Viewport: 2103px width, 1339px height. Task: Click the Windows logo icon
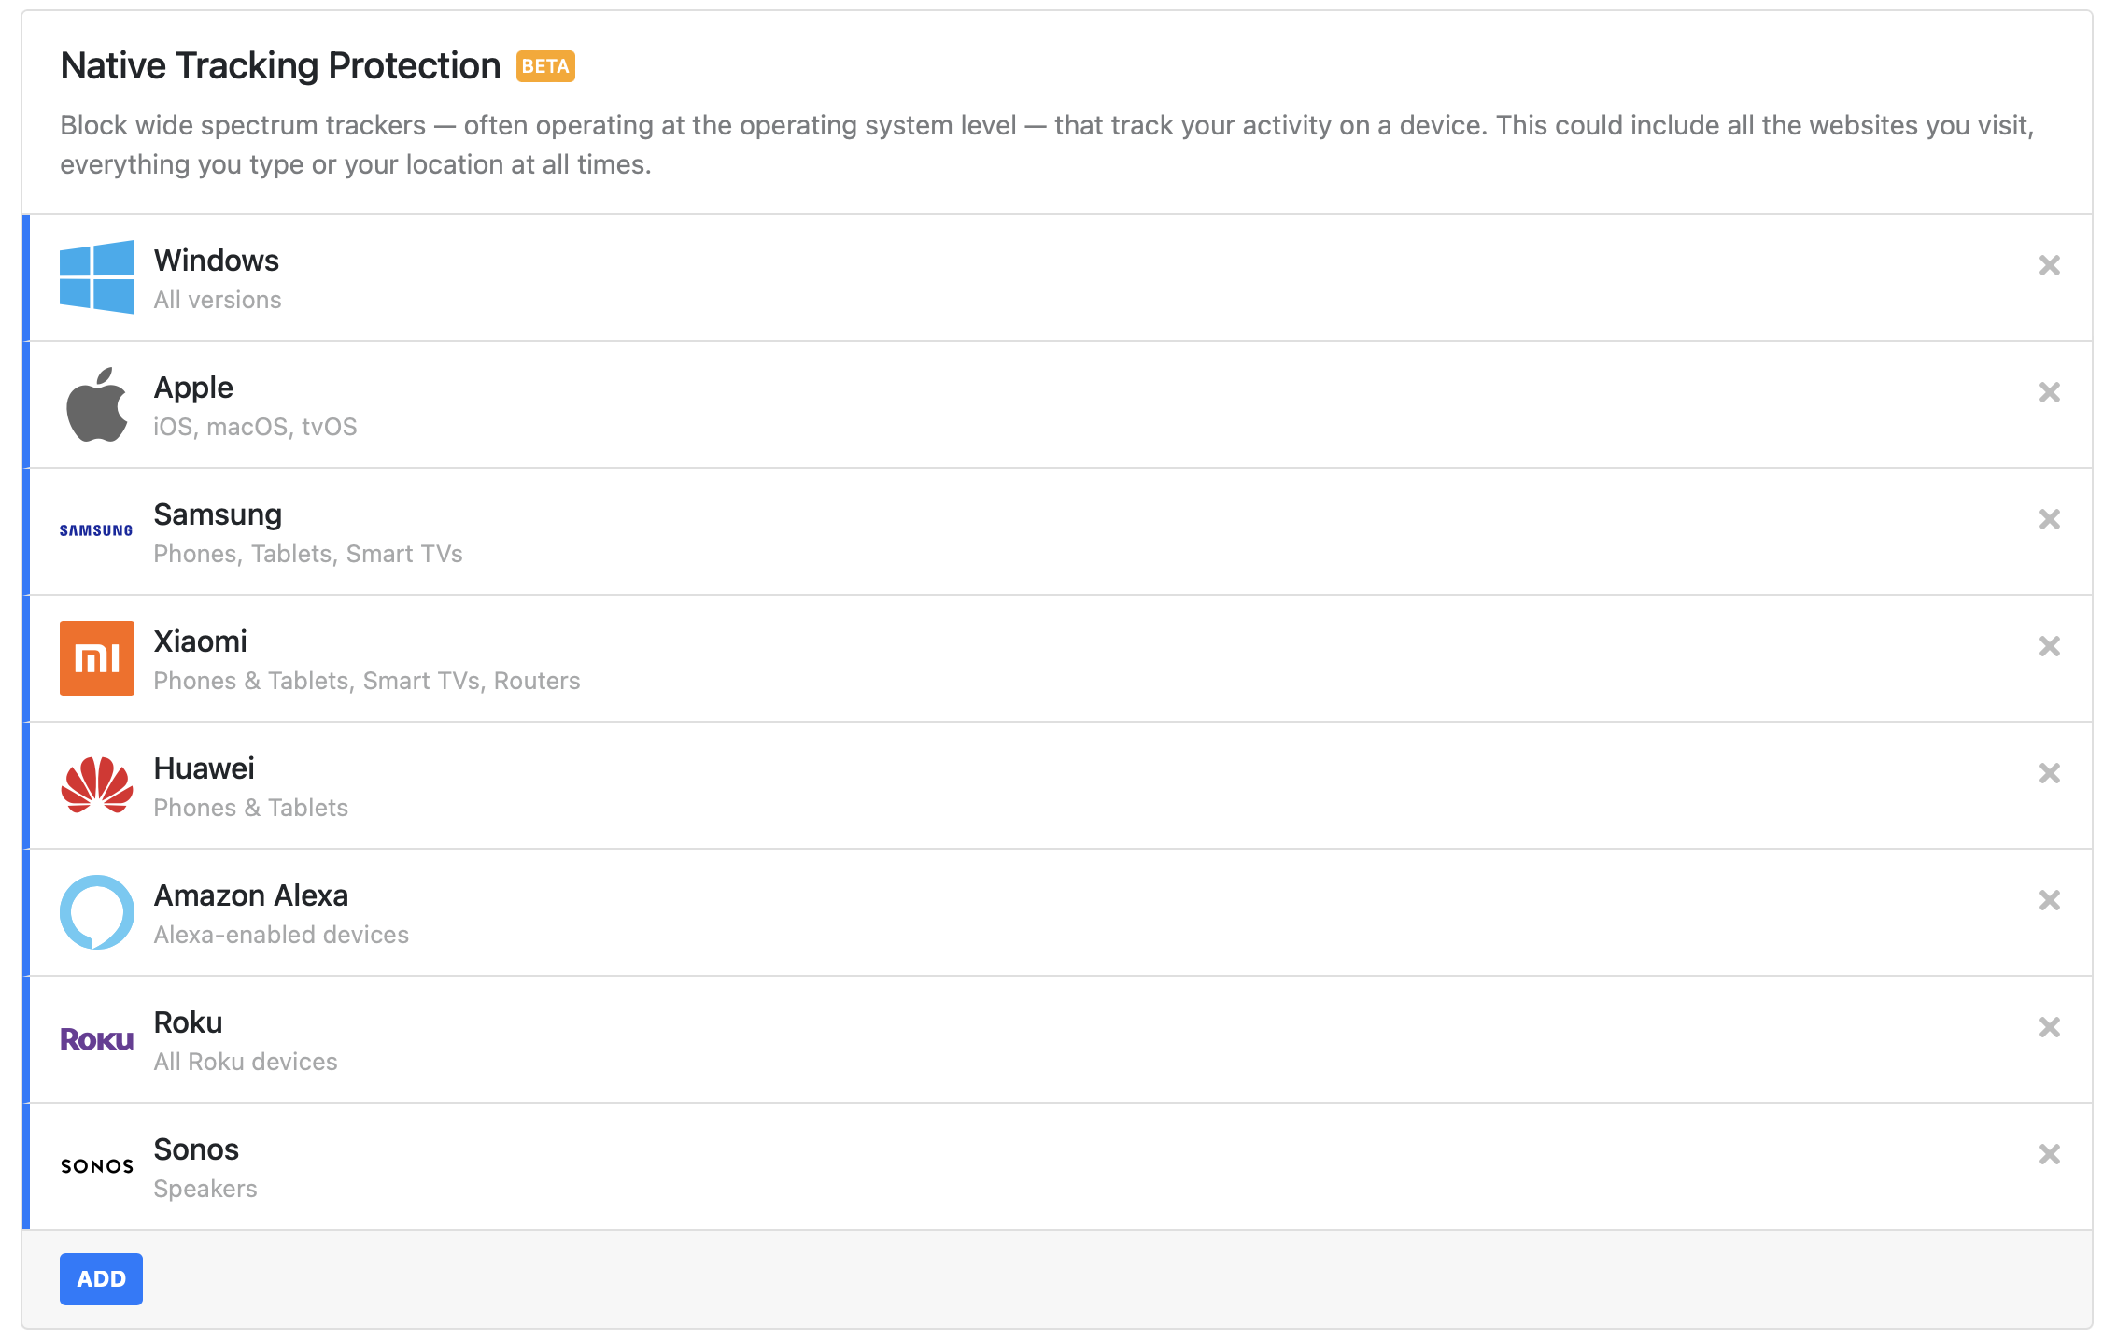(96, 275)
